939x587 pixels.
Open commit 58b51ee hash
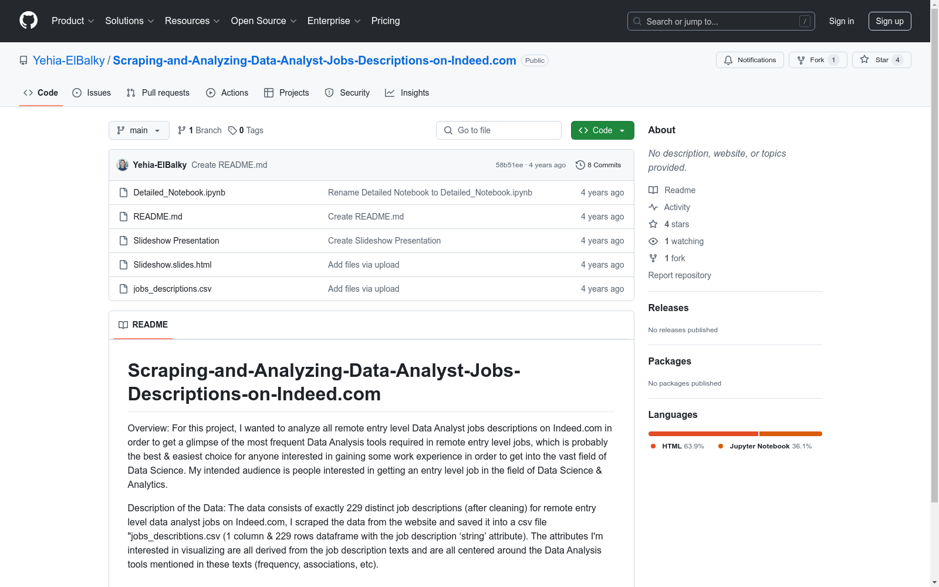click(509, 165)
